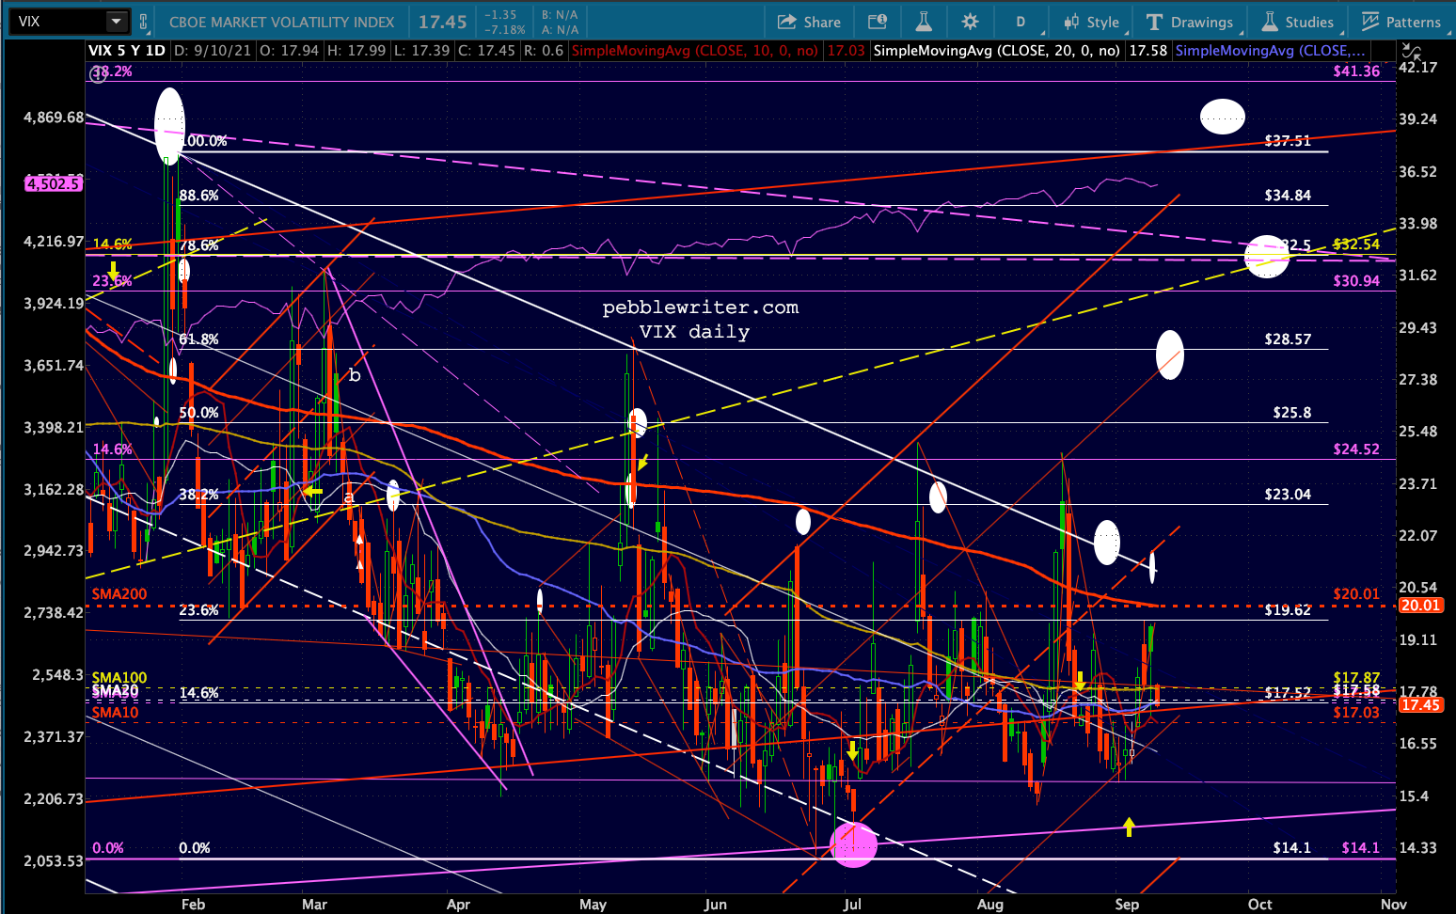
Task: Select the SimpleMovingAvg 10 red study label
Action: [694, 51]
